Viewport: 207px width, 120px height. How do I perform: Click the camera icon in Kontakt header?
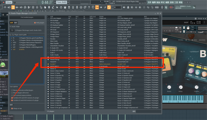(x=176, y=28)
